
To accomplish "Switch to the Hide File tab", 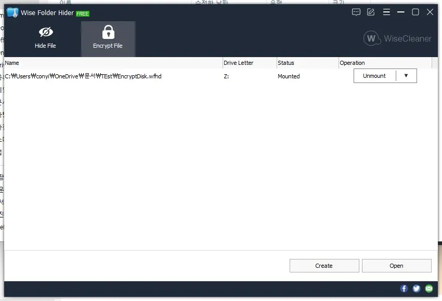I will coord(45,38).
